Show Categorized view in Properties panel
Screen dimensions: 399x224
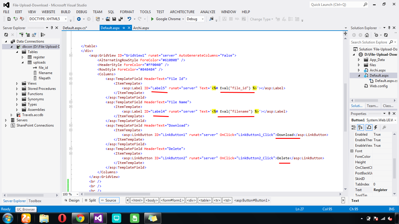354,127
